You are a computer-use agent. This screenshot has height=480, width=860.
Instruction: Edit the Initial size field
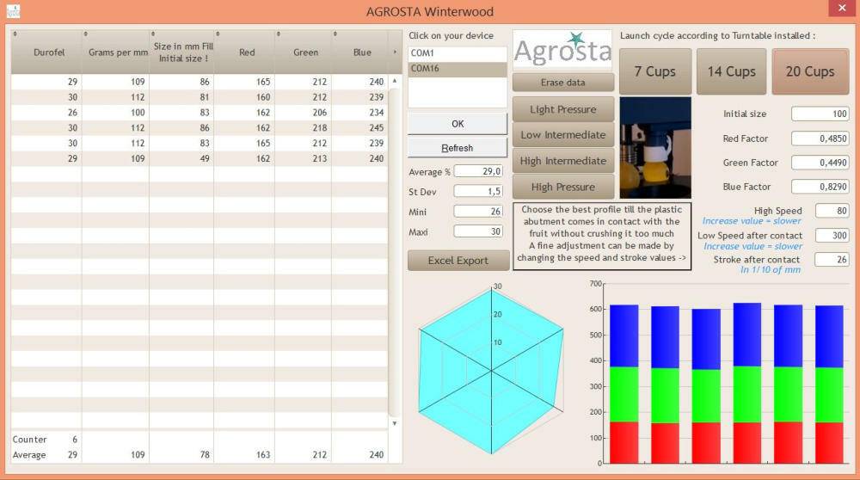820,114
